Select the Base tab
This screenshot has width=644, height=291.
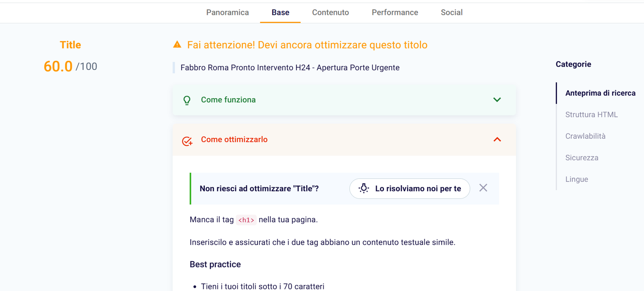[280, 12]
